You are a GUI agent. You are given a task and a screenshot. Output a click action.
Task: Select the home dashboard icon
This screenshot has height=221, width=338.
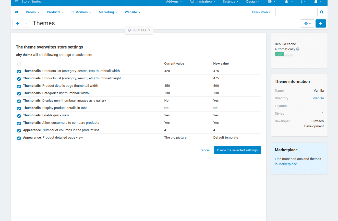point(16,12)
